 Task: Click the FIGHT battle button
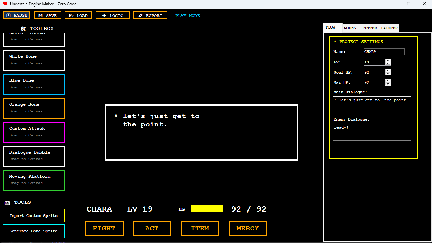104,229
